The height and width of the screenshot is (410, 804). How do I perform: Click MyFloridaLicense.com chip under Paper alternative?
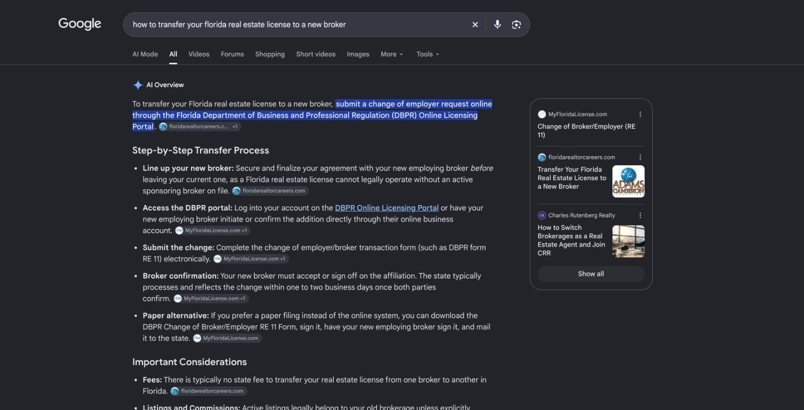pyautogui.click(x=227, y=338)
